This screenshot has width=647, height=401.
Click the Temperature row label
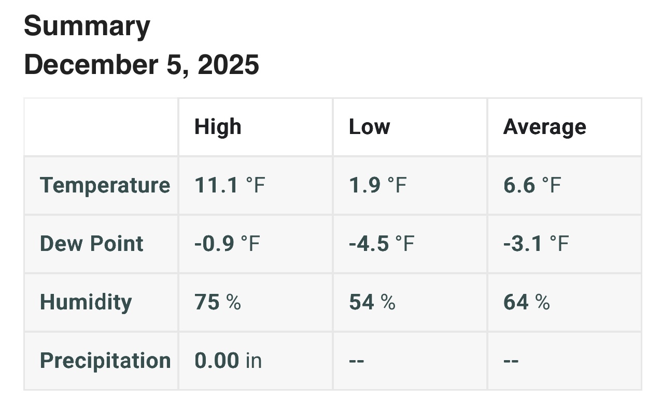[x=105, y=185]
